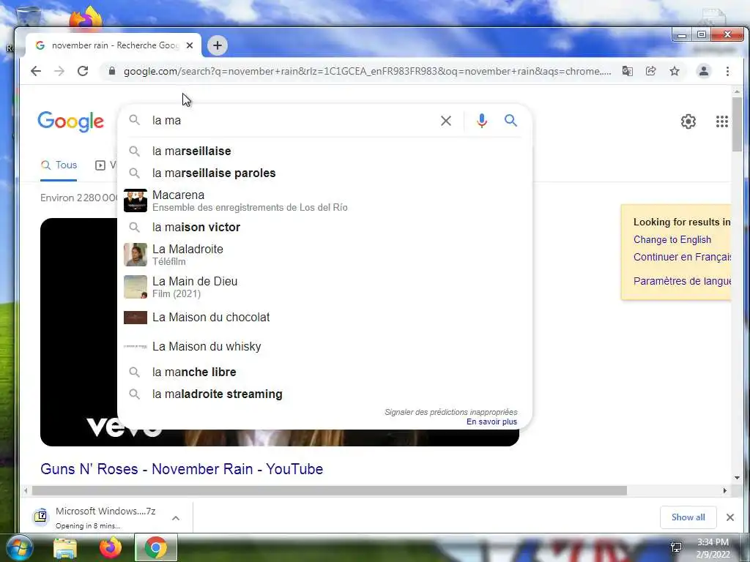This screenshot has width=750, height=562.
Task: Open the translate page icon in address bar
Action: [x=627, y=71]
